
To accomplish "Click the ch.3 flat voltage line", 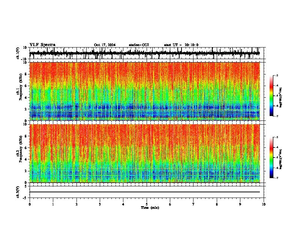I will pyautogui.click(x=145, y=192).
